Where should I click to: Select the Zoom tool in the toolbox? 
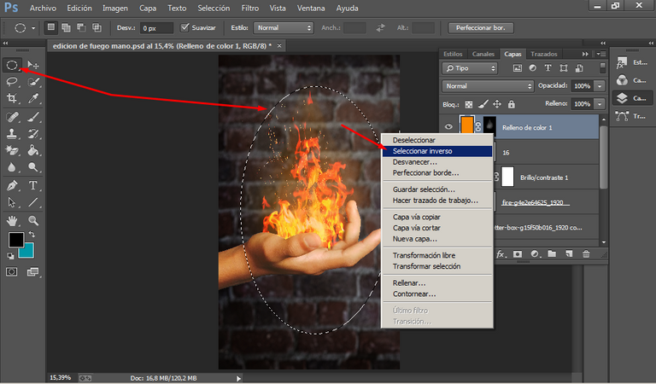[33, 221]
